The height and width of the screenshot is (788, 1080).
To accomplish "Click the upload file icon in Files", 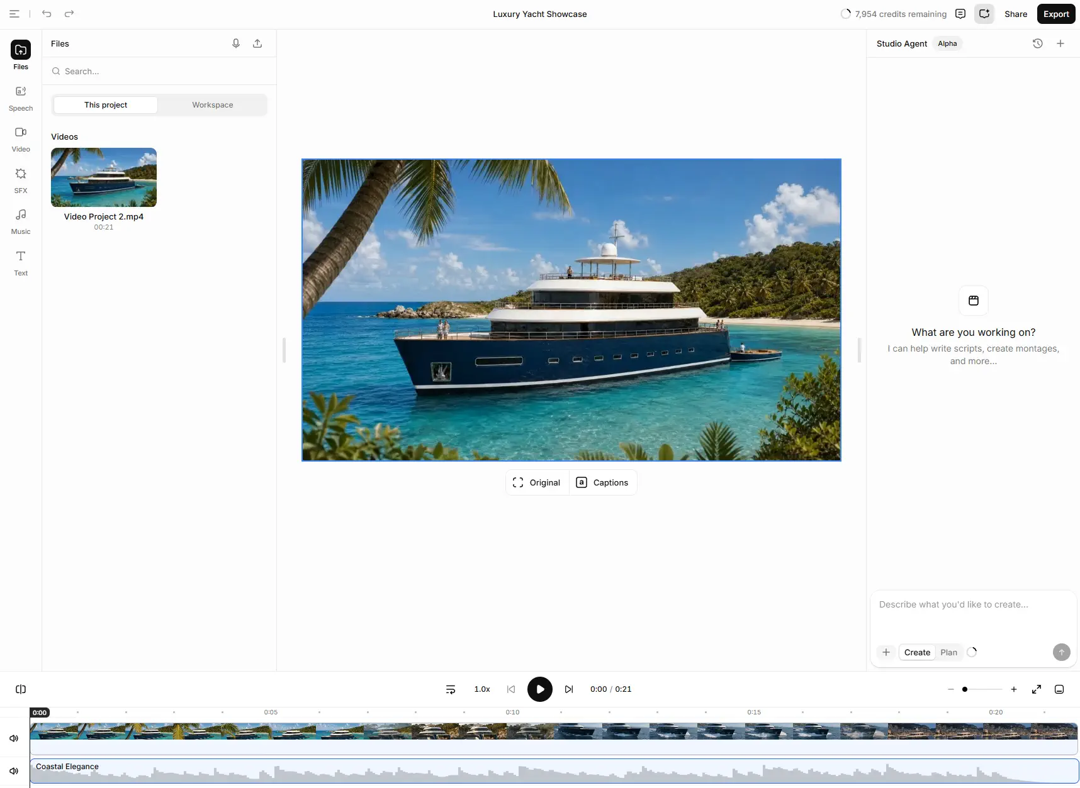I will point(257,43).
